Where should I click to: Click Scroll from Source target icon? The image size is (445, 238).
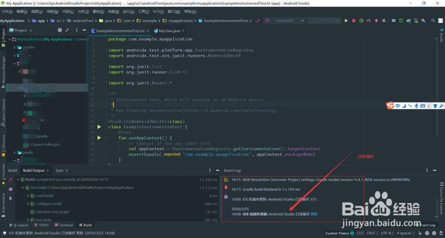[x=60, y=30]
